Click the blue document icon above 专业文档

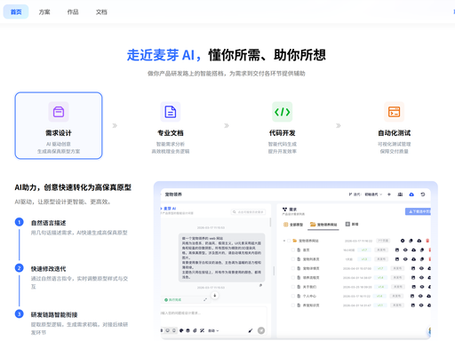[171, 112]
